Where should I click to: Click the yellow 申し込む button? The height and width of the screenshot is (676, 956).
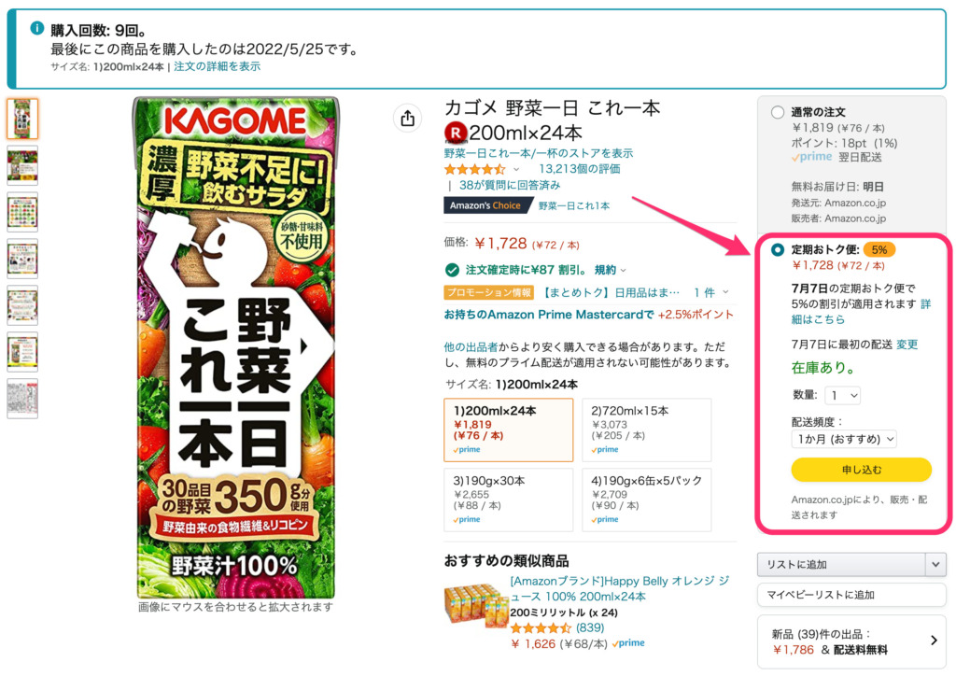tap(862, 470)
